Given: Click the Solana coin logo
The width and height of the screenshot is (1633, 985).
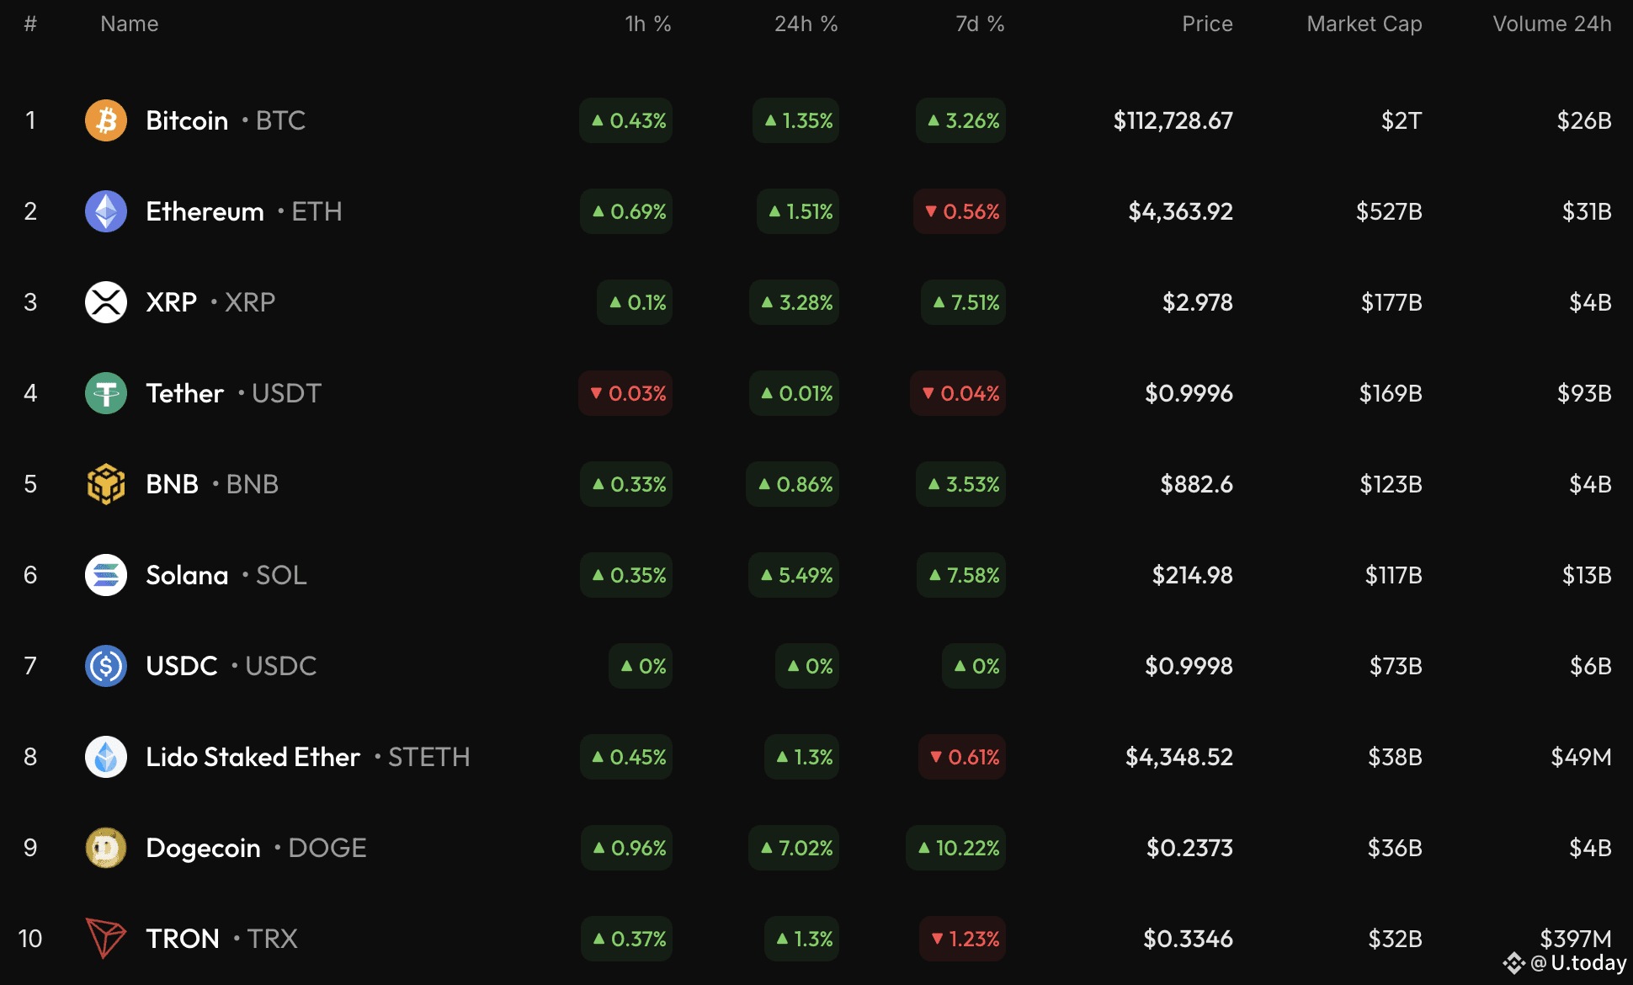Looking at the screenshot, I should point(106,575).
